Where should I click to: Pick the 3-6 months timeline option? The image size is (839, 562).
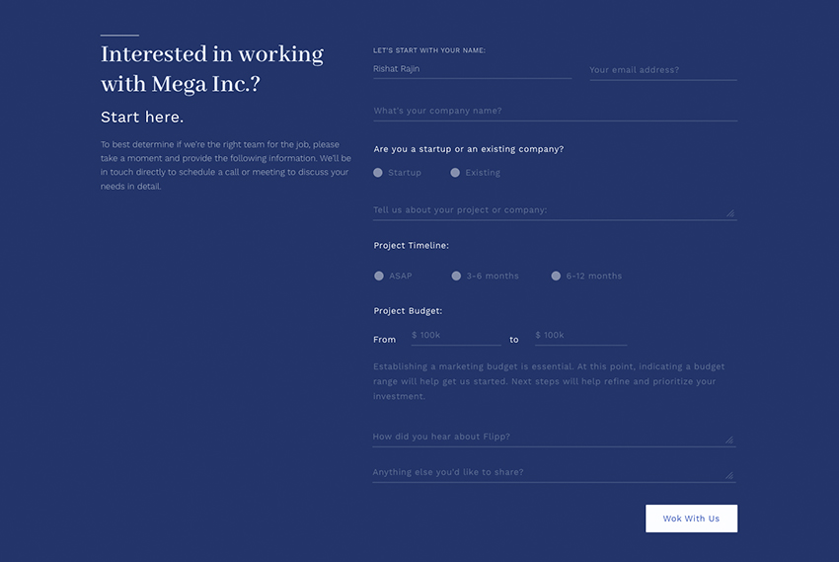(x=456, y=277)
